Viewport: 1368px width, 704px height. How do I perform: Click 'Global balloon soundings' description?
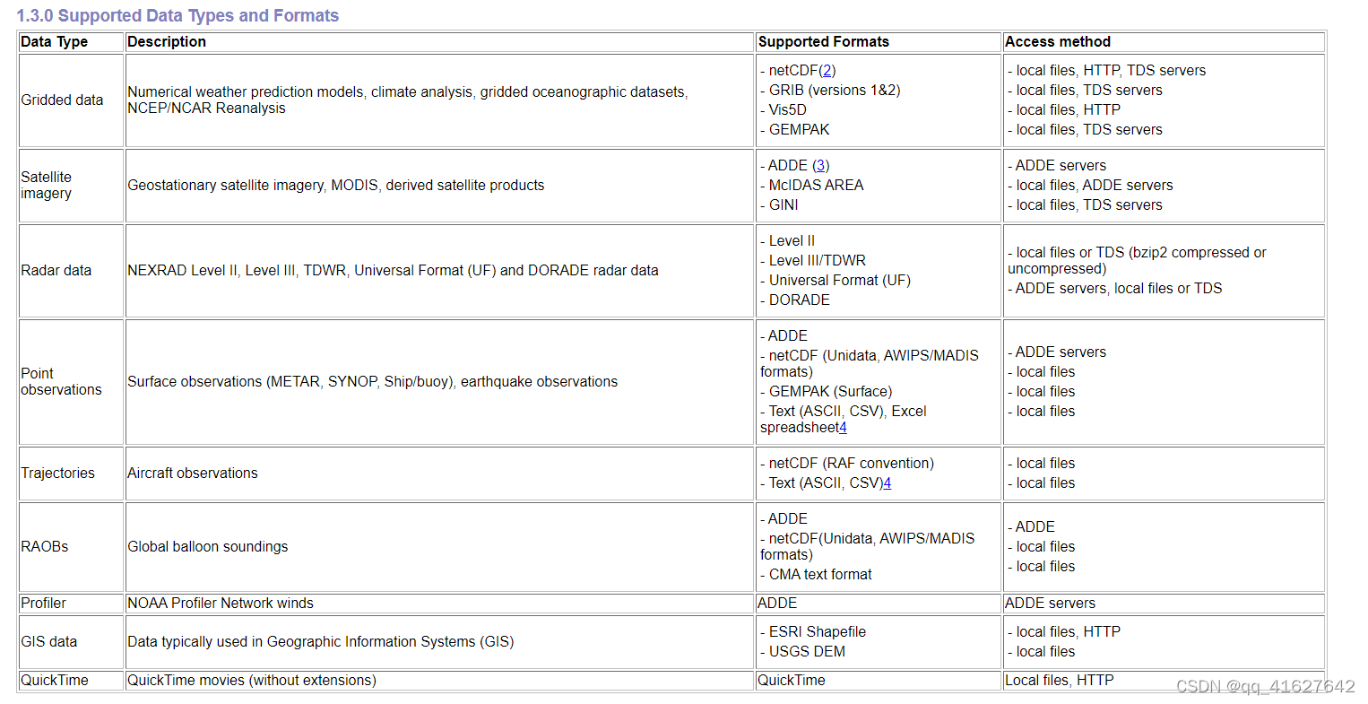[208, 546]
